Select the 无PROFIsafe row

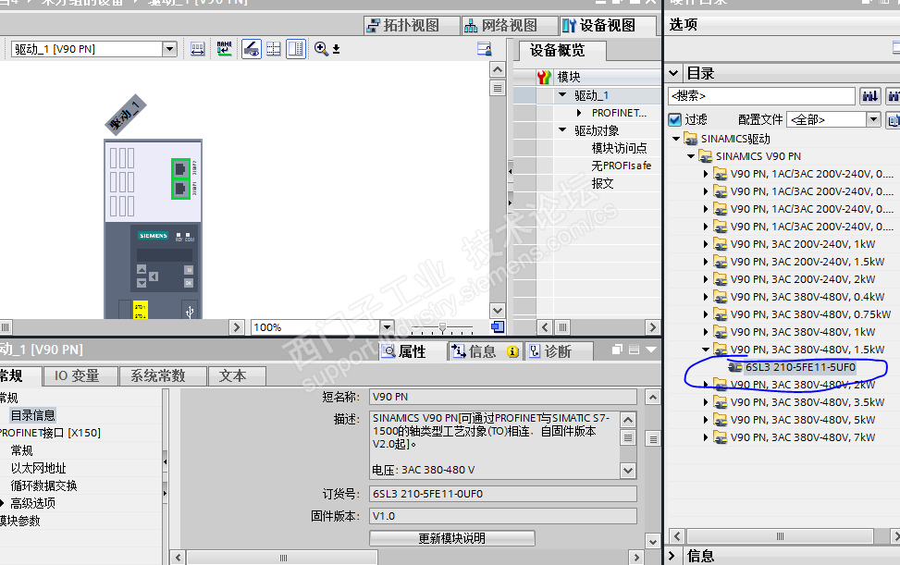621,166
